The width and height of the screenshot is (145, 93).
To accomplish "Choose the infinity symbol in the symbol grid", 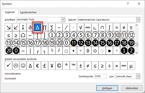I will click(88, 28).
